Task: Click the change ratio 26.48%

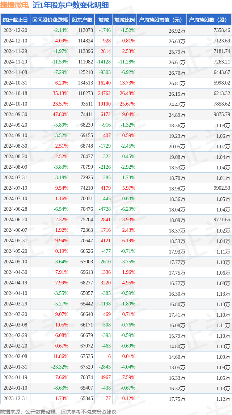Action: pyautogui.click(x=127, y=94)
